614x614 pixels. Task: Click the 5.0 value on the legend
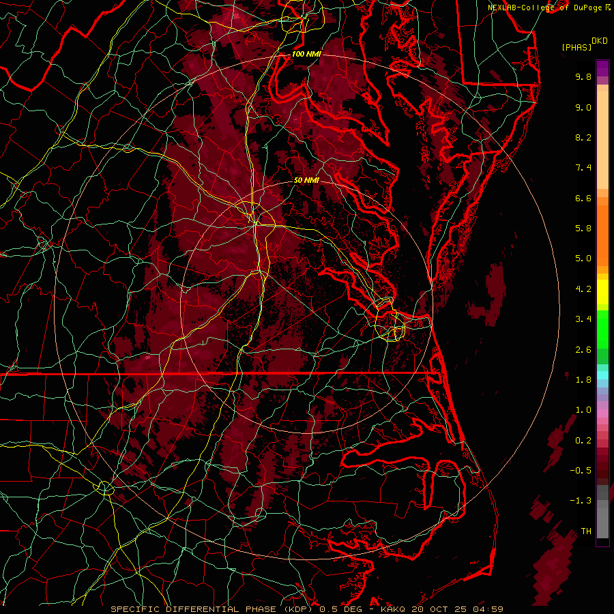pyautogui.click(x=583, y=259)
